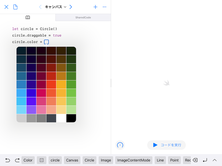This screenshot has width=222, height=166.
Task: Insert the ImageContentMode suggestion
Action: 134,160
